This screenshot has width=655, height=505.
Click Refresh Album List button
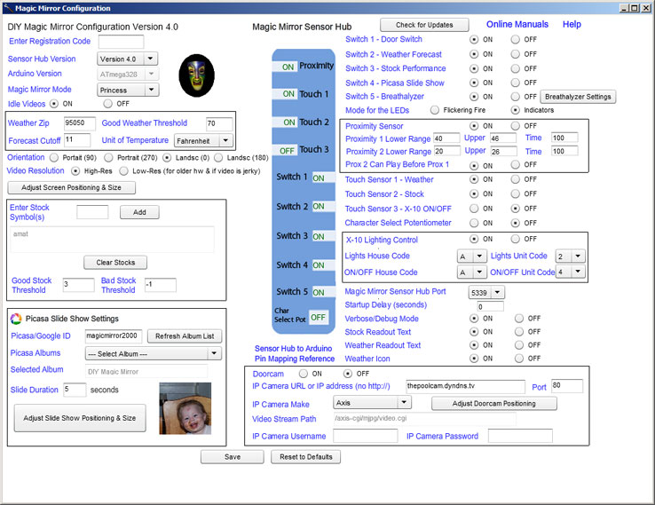coord(185,336)
